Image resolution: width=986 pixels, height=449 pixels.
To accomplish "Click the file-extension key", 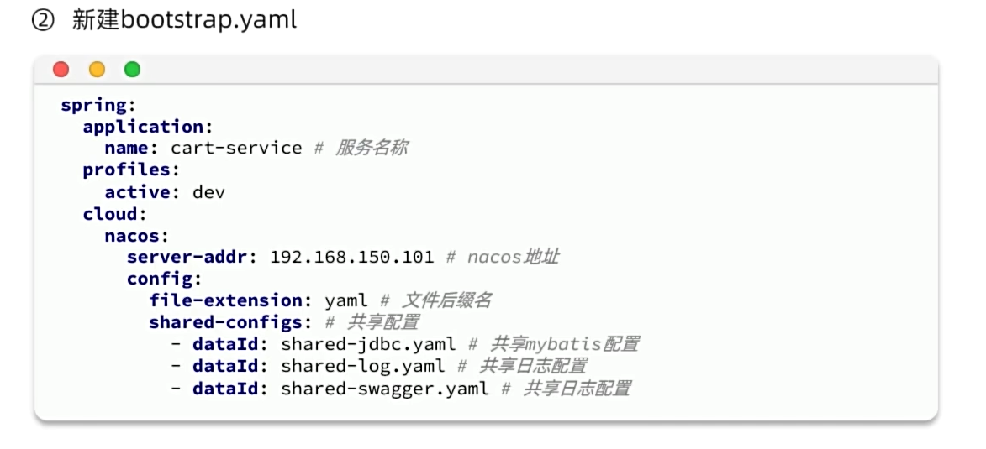I will 224,300.
